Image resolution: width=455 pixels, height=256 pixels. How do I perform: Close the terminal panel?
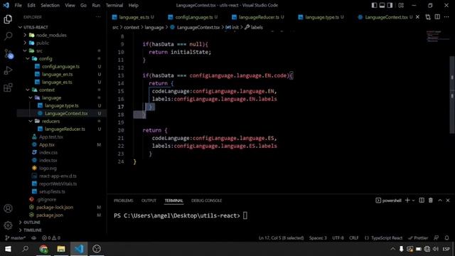pyautogui.click(x=448, y=201)
